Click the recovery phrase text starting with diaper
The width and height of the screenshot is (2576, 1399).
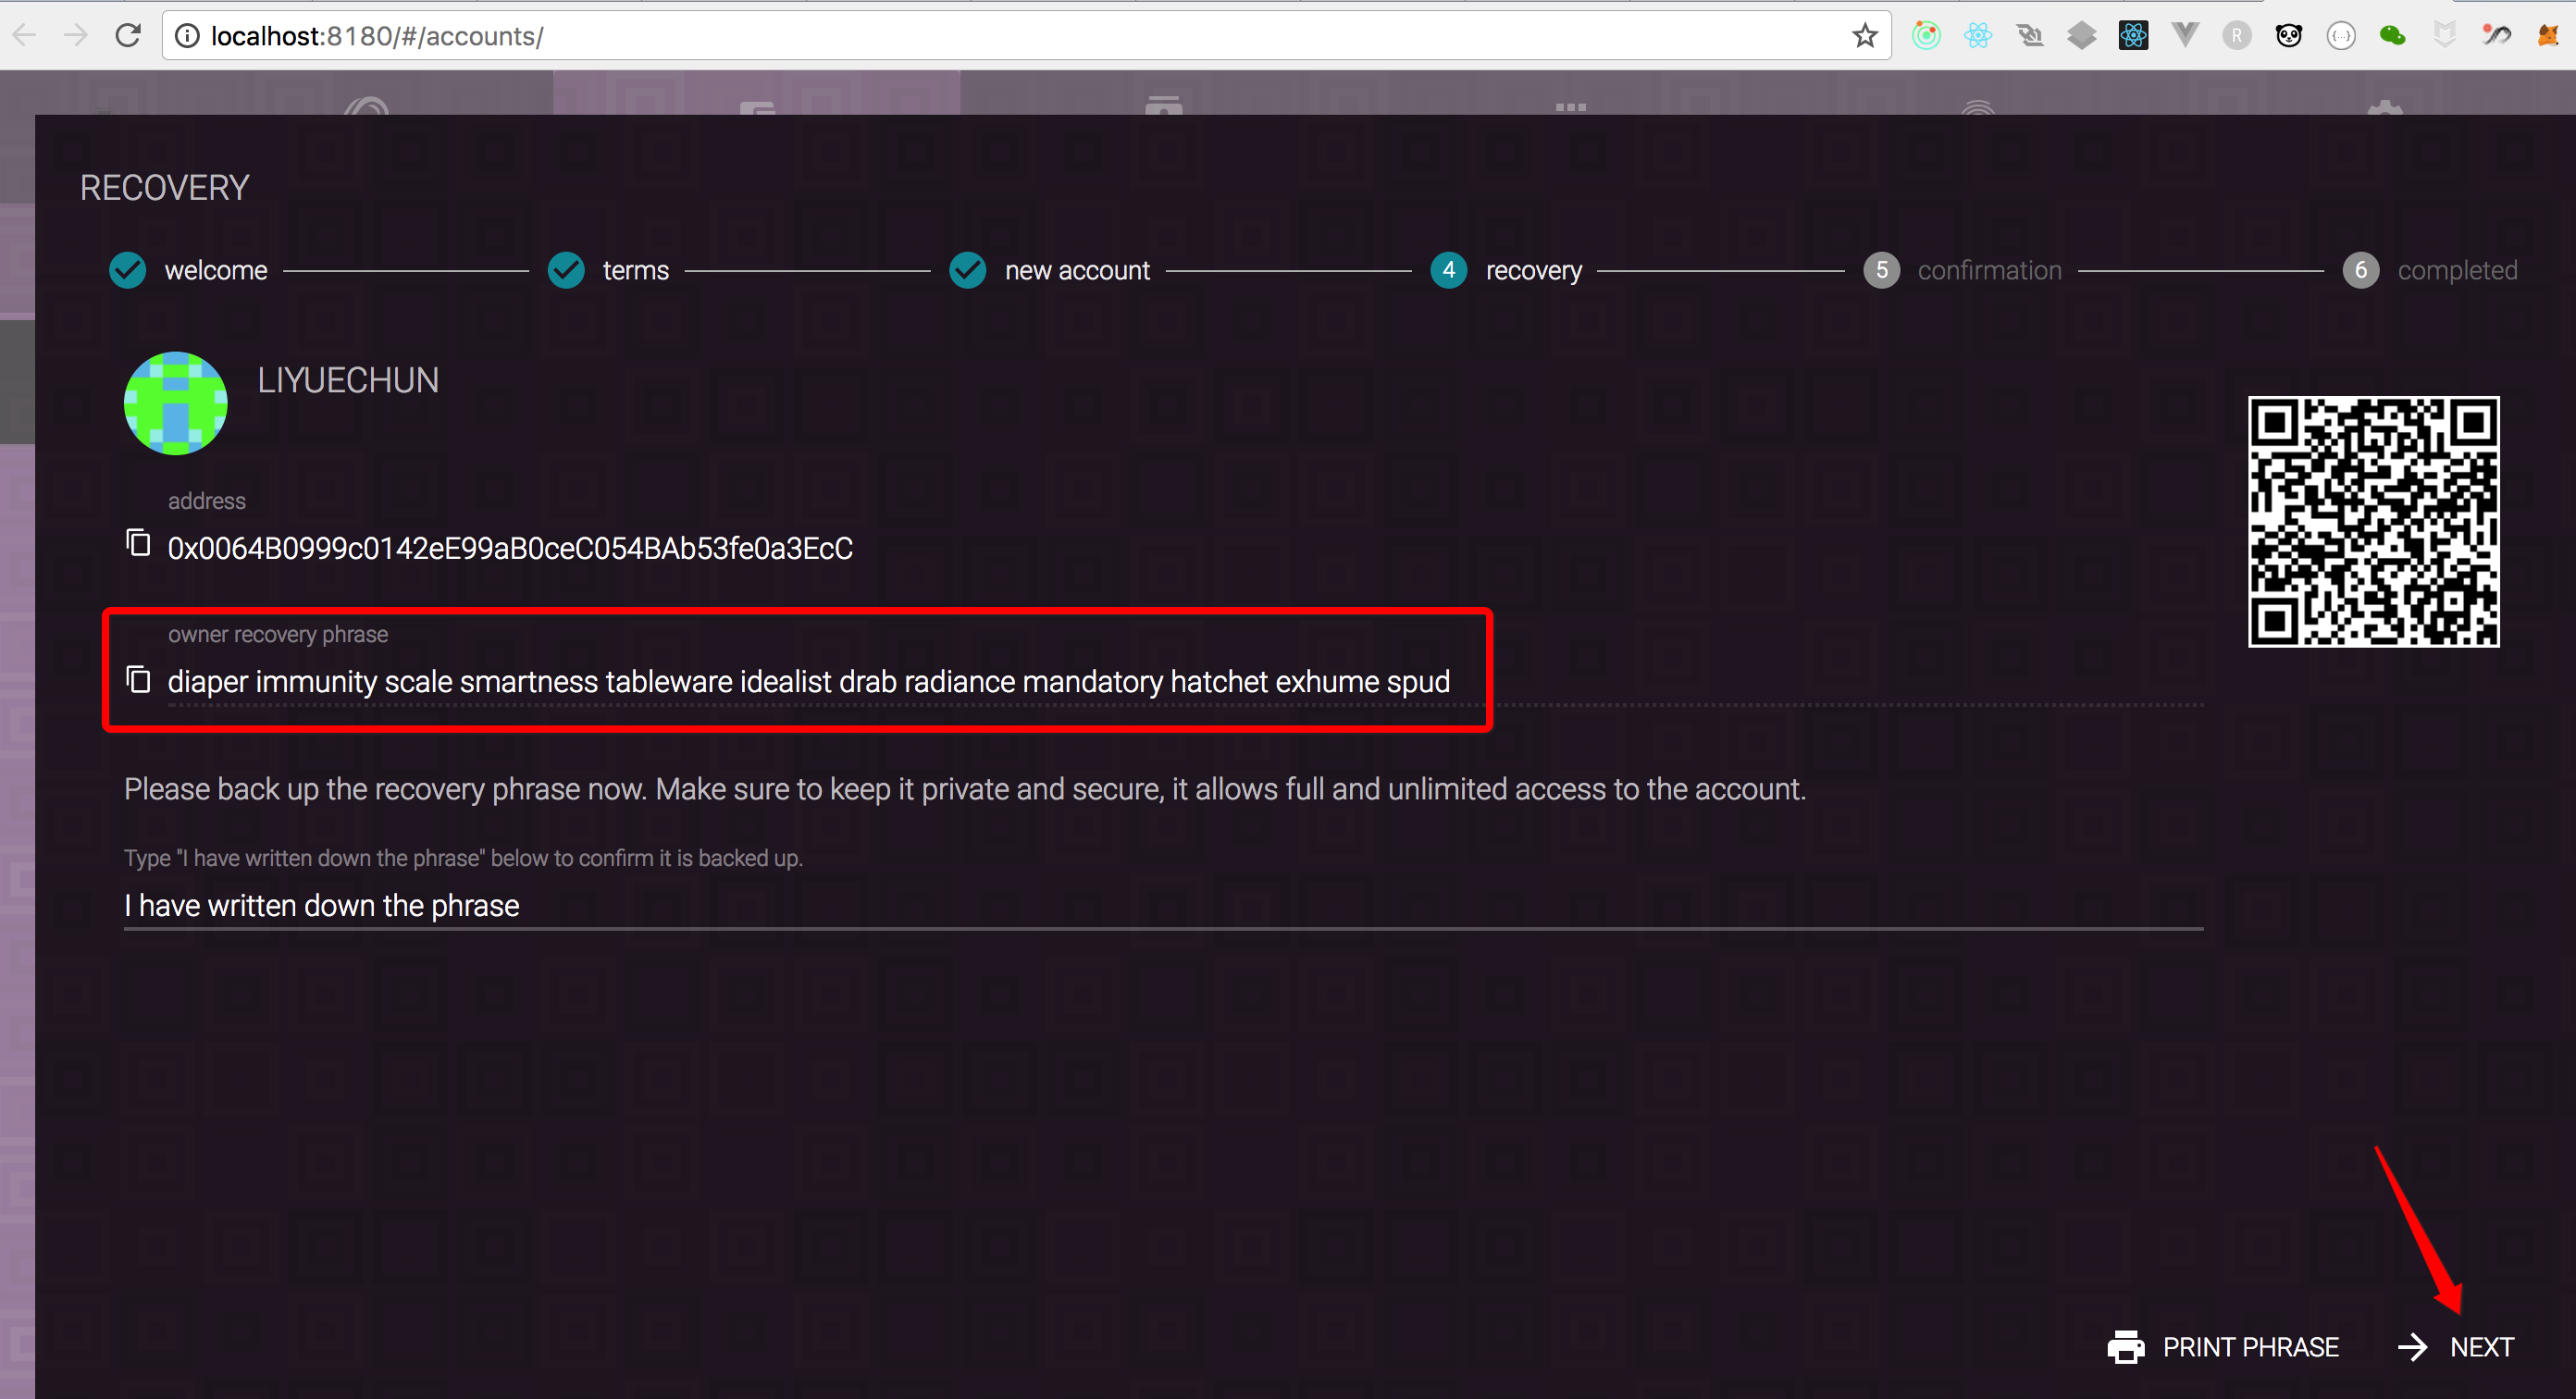pyautogui.click(x=808, y=682)
